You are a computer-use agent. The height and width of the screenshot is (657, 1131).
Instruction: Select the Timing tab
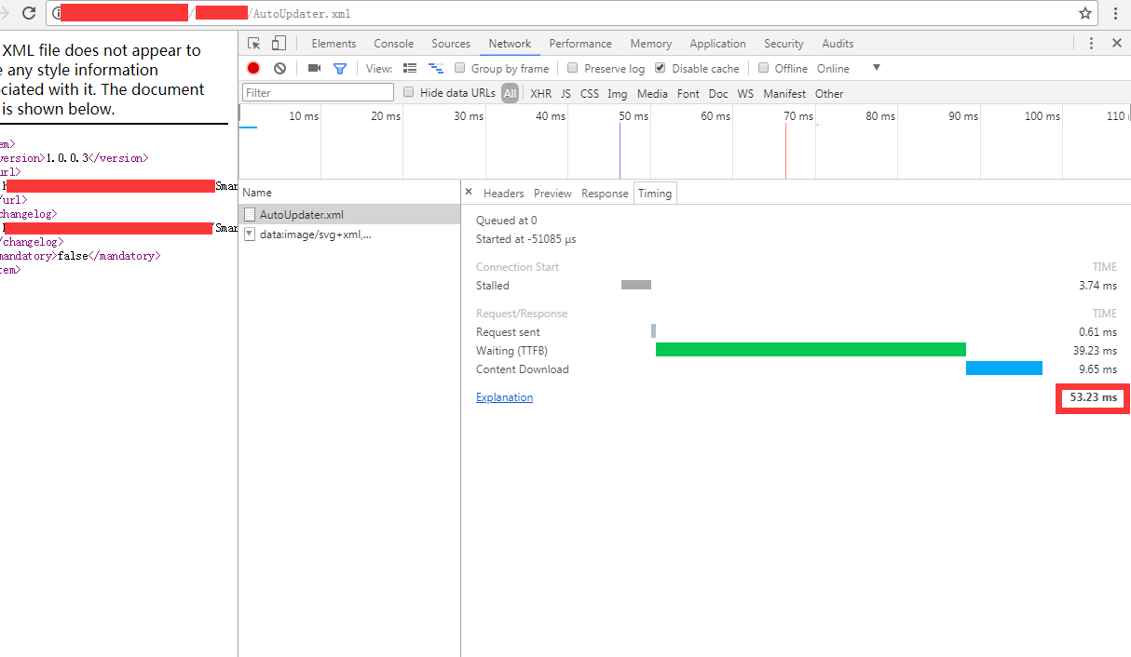[655, 194]
